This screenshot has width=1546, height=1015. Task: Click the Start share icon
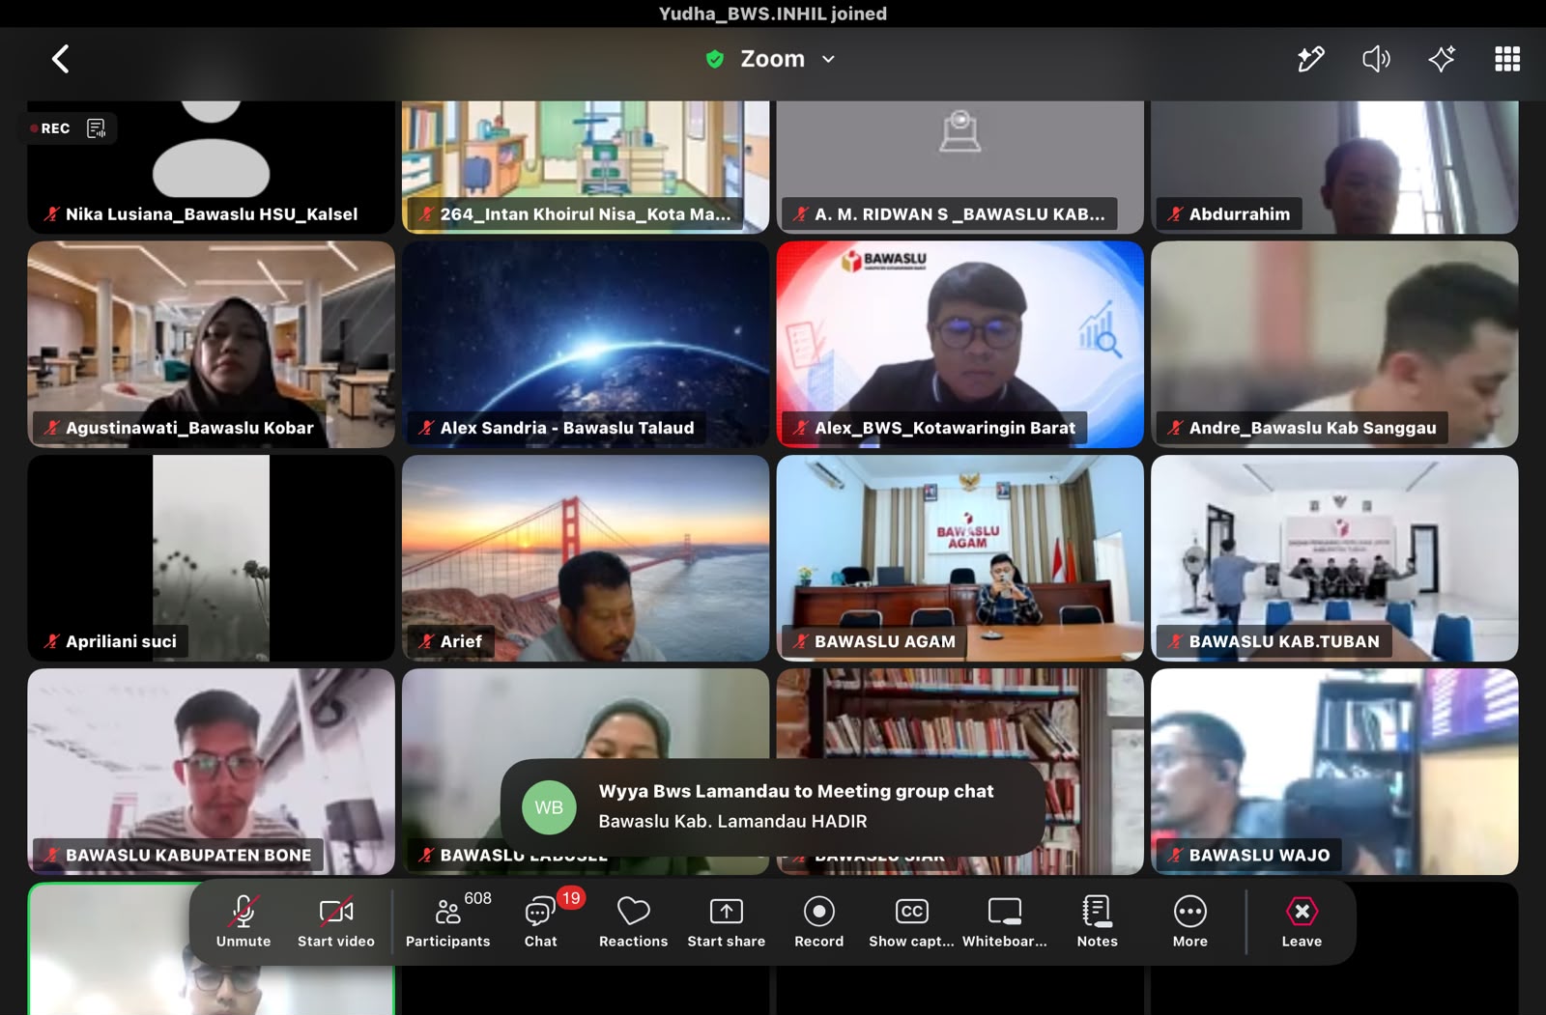(726, 921)
